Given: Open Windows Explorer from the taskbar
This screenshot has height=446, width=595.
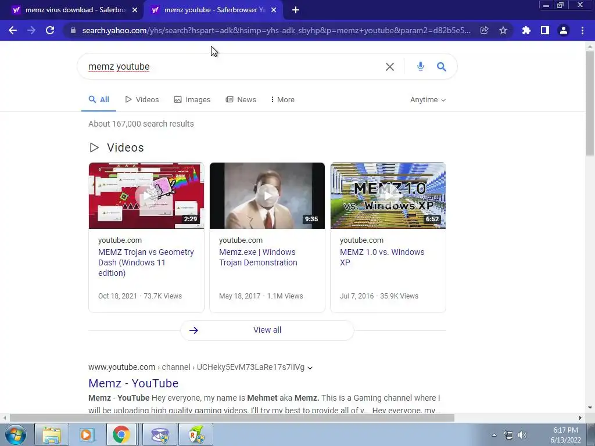Looking at the screenshot, I should (x=52, y=434).
